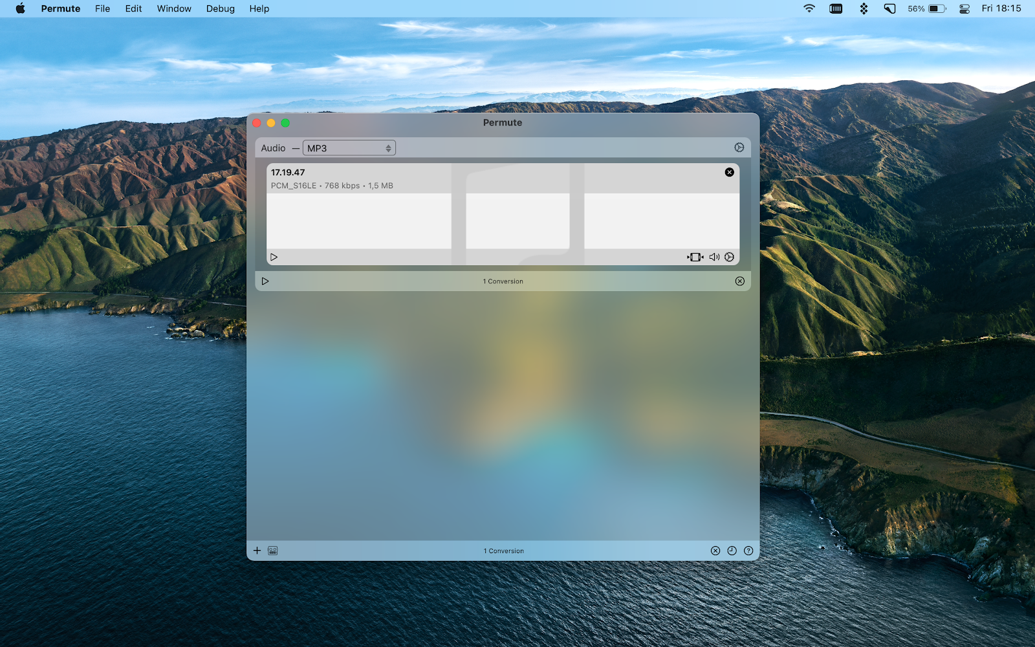Image resolution: width=1035 pixels, height=647 pixels.
Task: Select the 17.19.47 file title
Action: 288,172
